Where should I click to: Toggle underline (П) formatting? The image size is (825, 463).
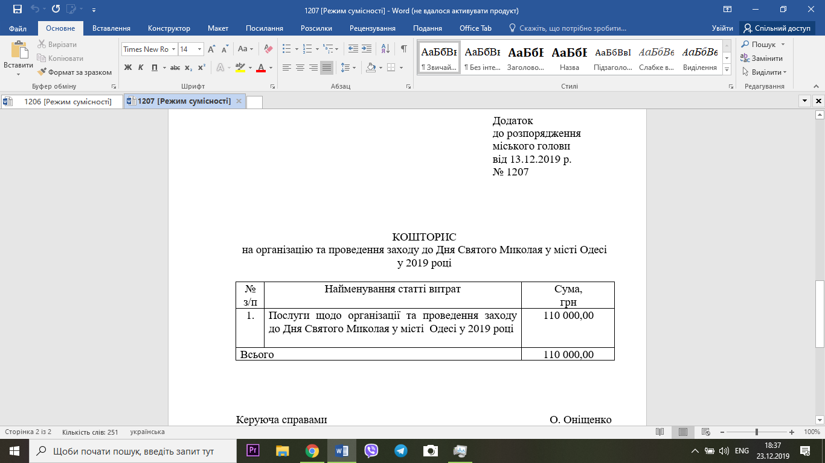[x=155, y=68]
